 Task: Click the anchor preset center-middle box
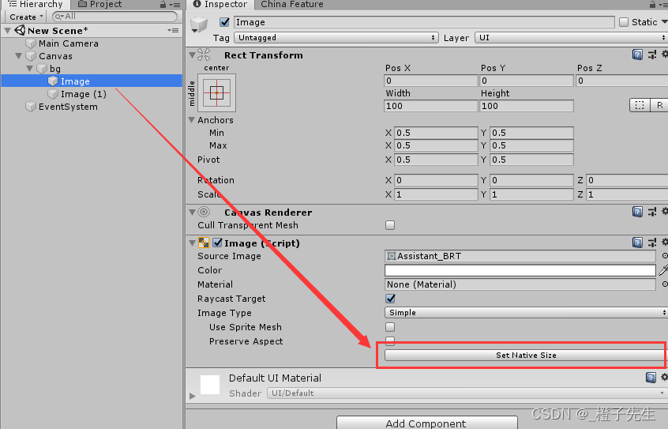pyautogui.click(x=217, y=93)
